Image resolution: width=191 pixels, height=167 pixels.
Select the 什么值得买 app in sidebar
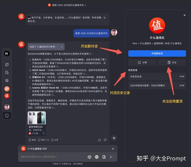[7, 96]
